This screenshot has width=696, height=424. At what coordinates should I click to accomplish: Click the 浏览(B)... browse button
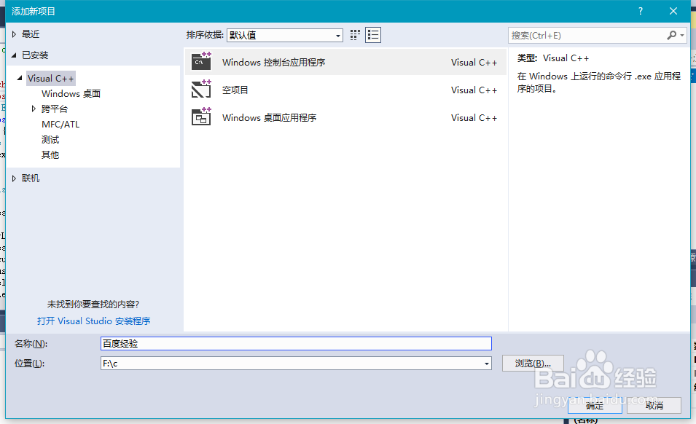[x=533, y=364]
